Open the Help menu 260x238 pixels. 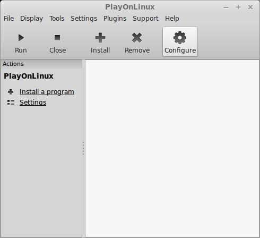(x=172, y=19)
